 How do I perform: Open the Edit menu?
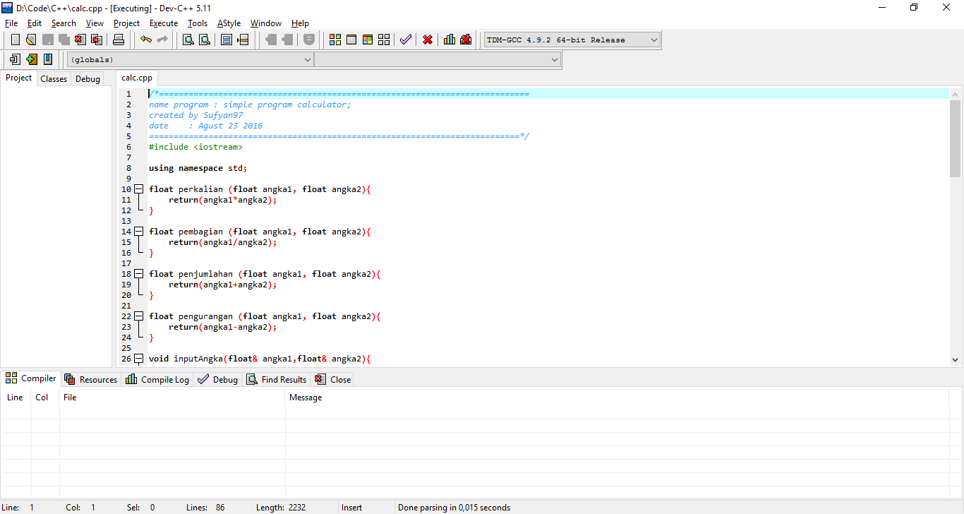click(x=35, y=23)
